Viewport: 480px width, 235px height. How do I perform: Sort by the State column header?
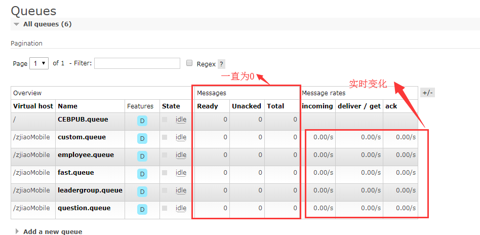pyautogui.click(x=171, y=106)
